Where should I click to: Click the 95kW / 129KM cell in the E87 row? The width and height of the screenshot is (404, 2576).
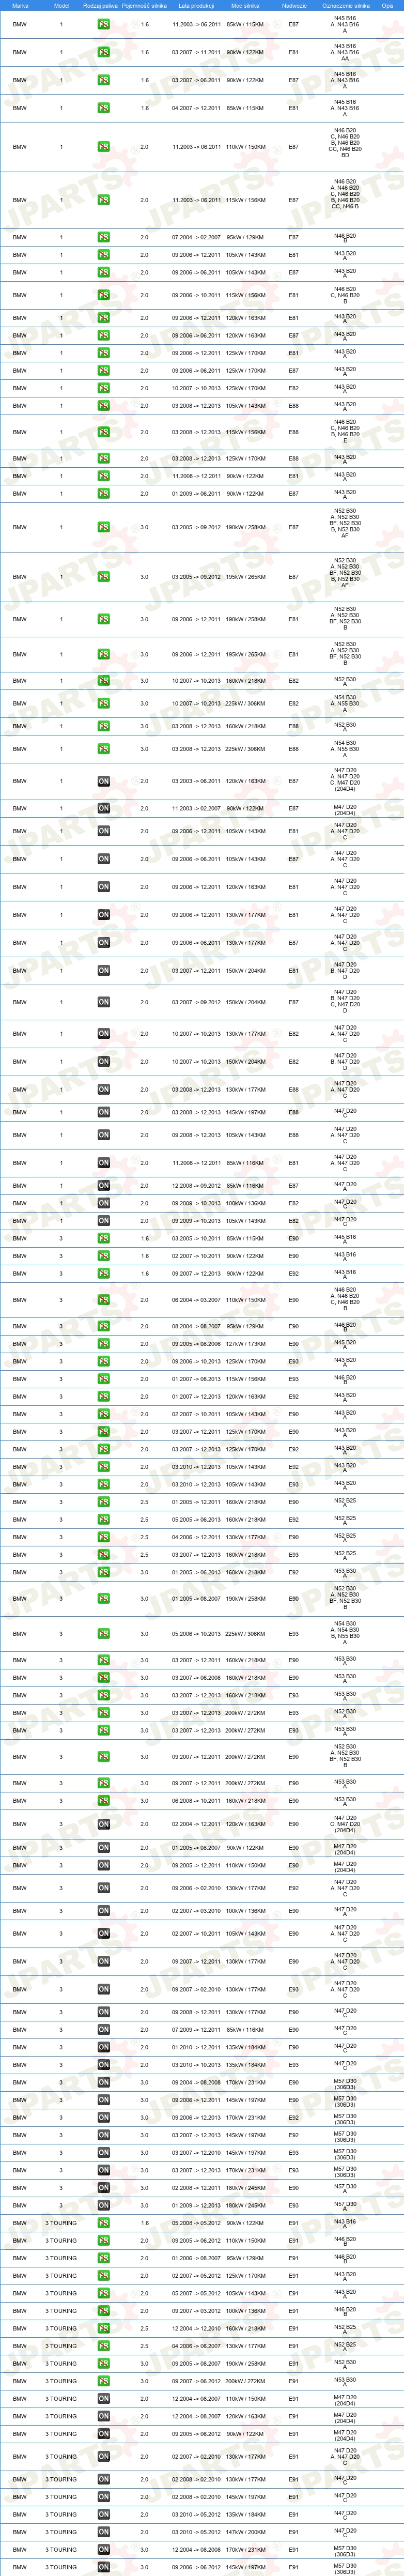[245, 237]
